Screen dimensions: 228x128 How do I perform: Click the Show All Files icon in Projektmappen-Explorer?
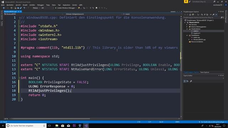pos(207,15)
